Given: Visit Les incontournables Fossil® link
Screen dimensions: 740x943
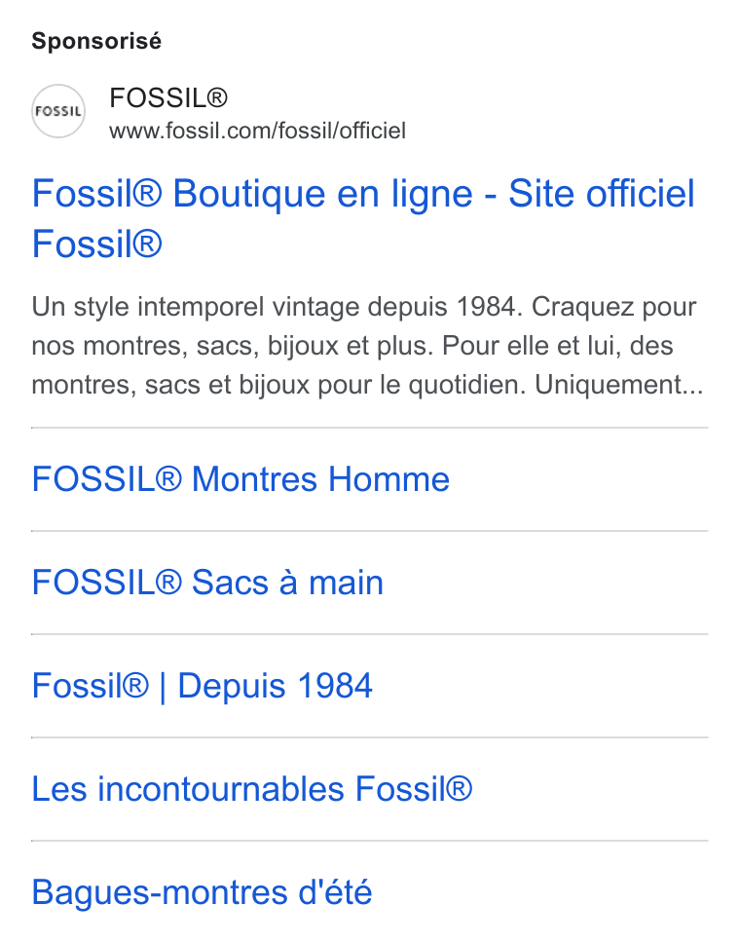Looking at the screenshot, I should 252,788.
